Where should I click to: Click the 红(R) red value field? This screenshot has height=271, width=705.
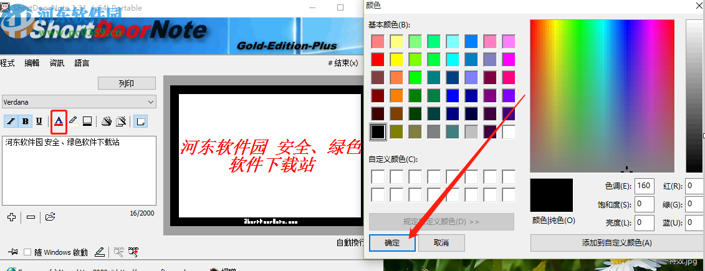tap(695, 186)
